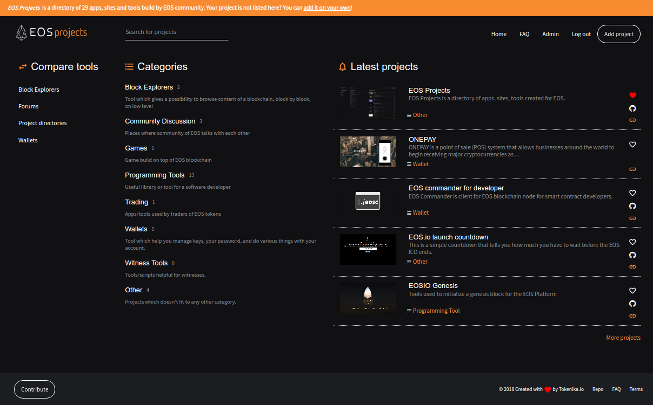
Task: Focus the Search for projects field
Action: [176, 32]
